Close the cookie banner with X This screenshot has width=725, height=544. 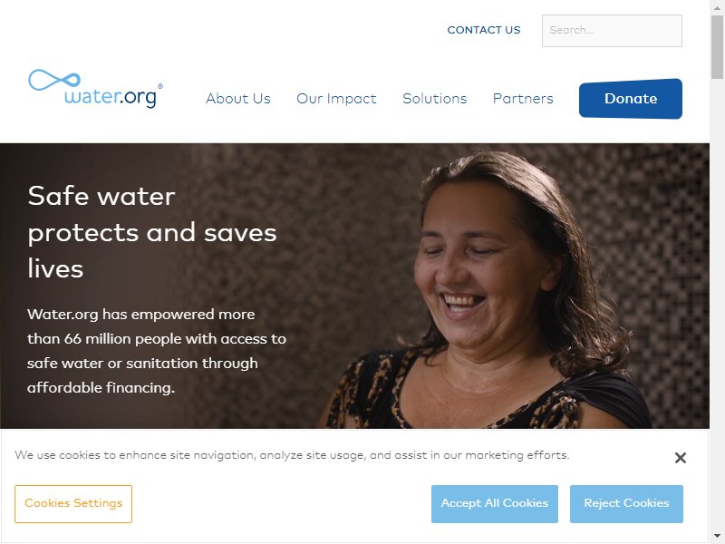pos(681,458)
